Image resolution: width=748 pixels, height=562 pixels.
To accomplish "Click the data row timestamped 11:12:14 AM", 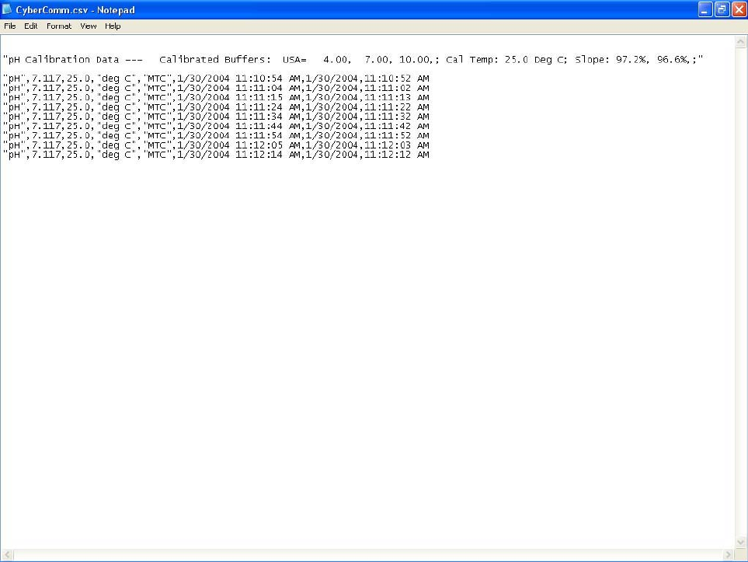I will pyautogui.click(x=216, y=155).
